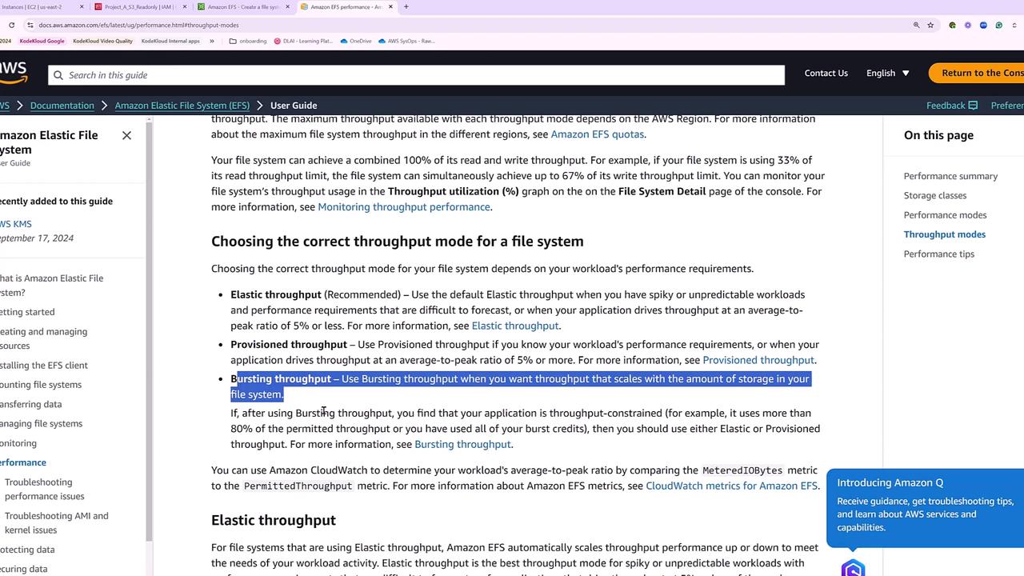
Task: Jump to Performance modes section
Action: 945,215
